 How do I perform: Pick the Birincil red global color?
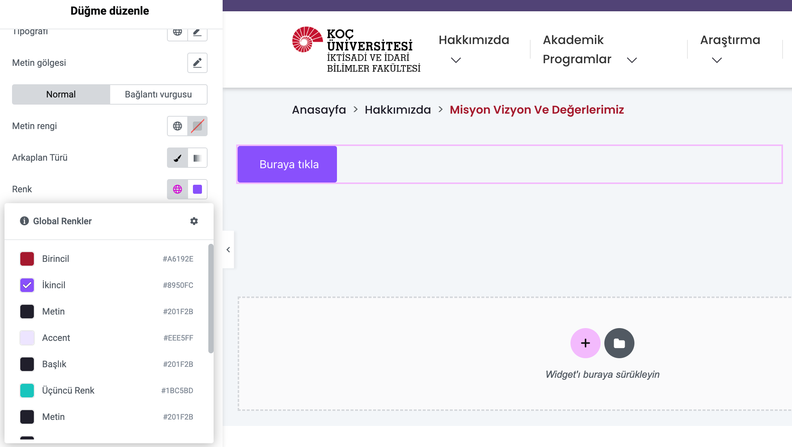(x=27, y=259)
